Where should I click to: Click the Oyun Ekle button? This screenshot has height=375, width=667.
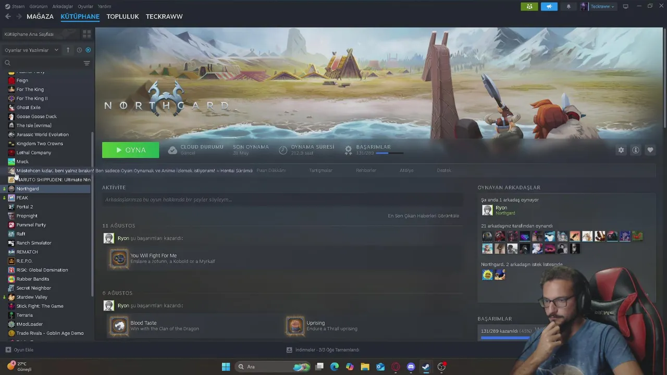19,350
